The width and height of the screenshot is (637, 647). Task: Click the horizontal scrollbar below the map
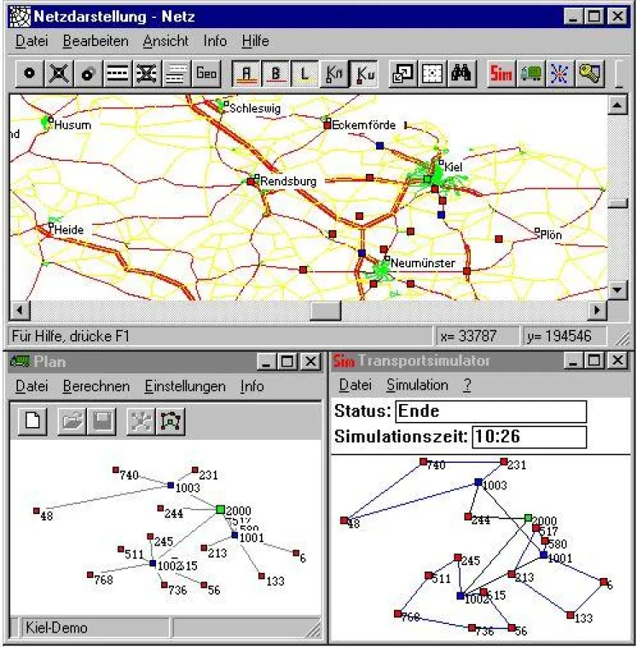click(x=324, y=312)
